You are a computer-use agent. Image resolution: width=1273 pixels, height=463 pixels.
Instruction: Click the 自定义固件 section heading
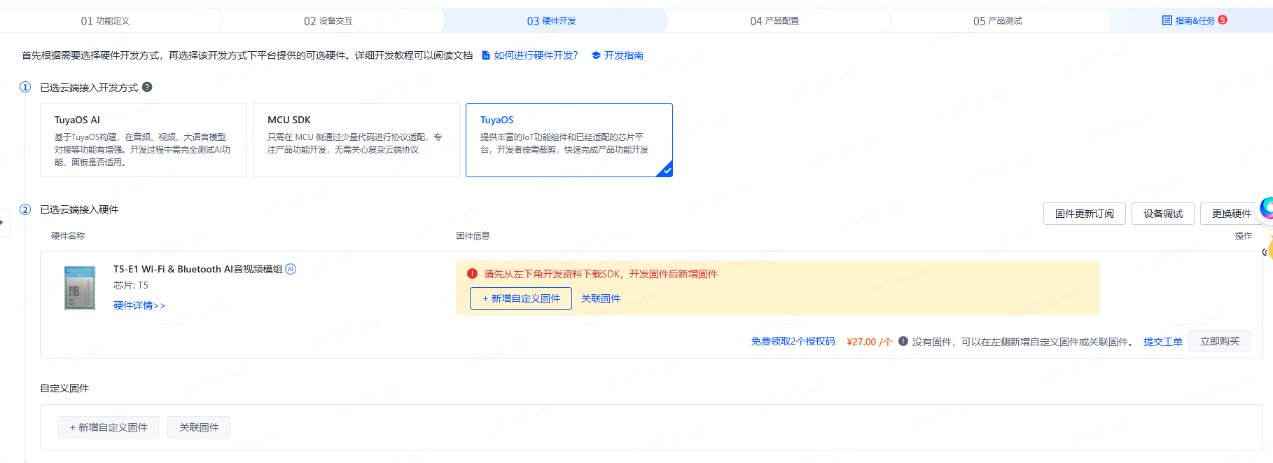tap(64, 388)
